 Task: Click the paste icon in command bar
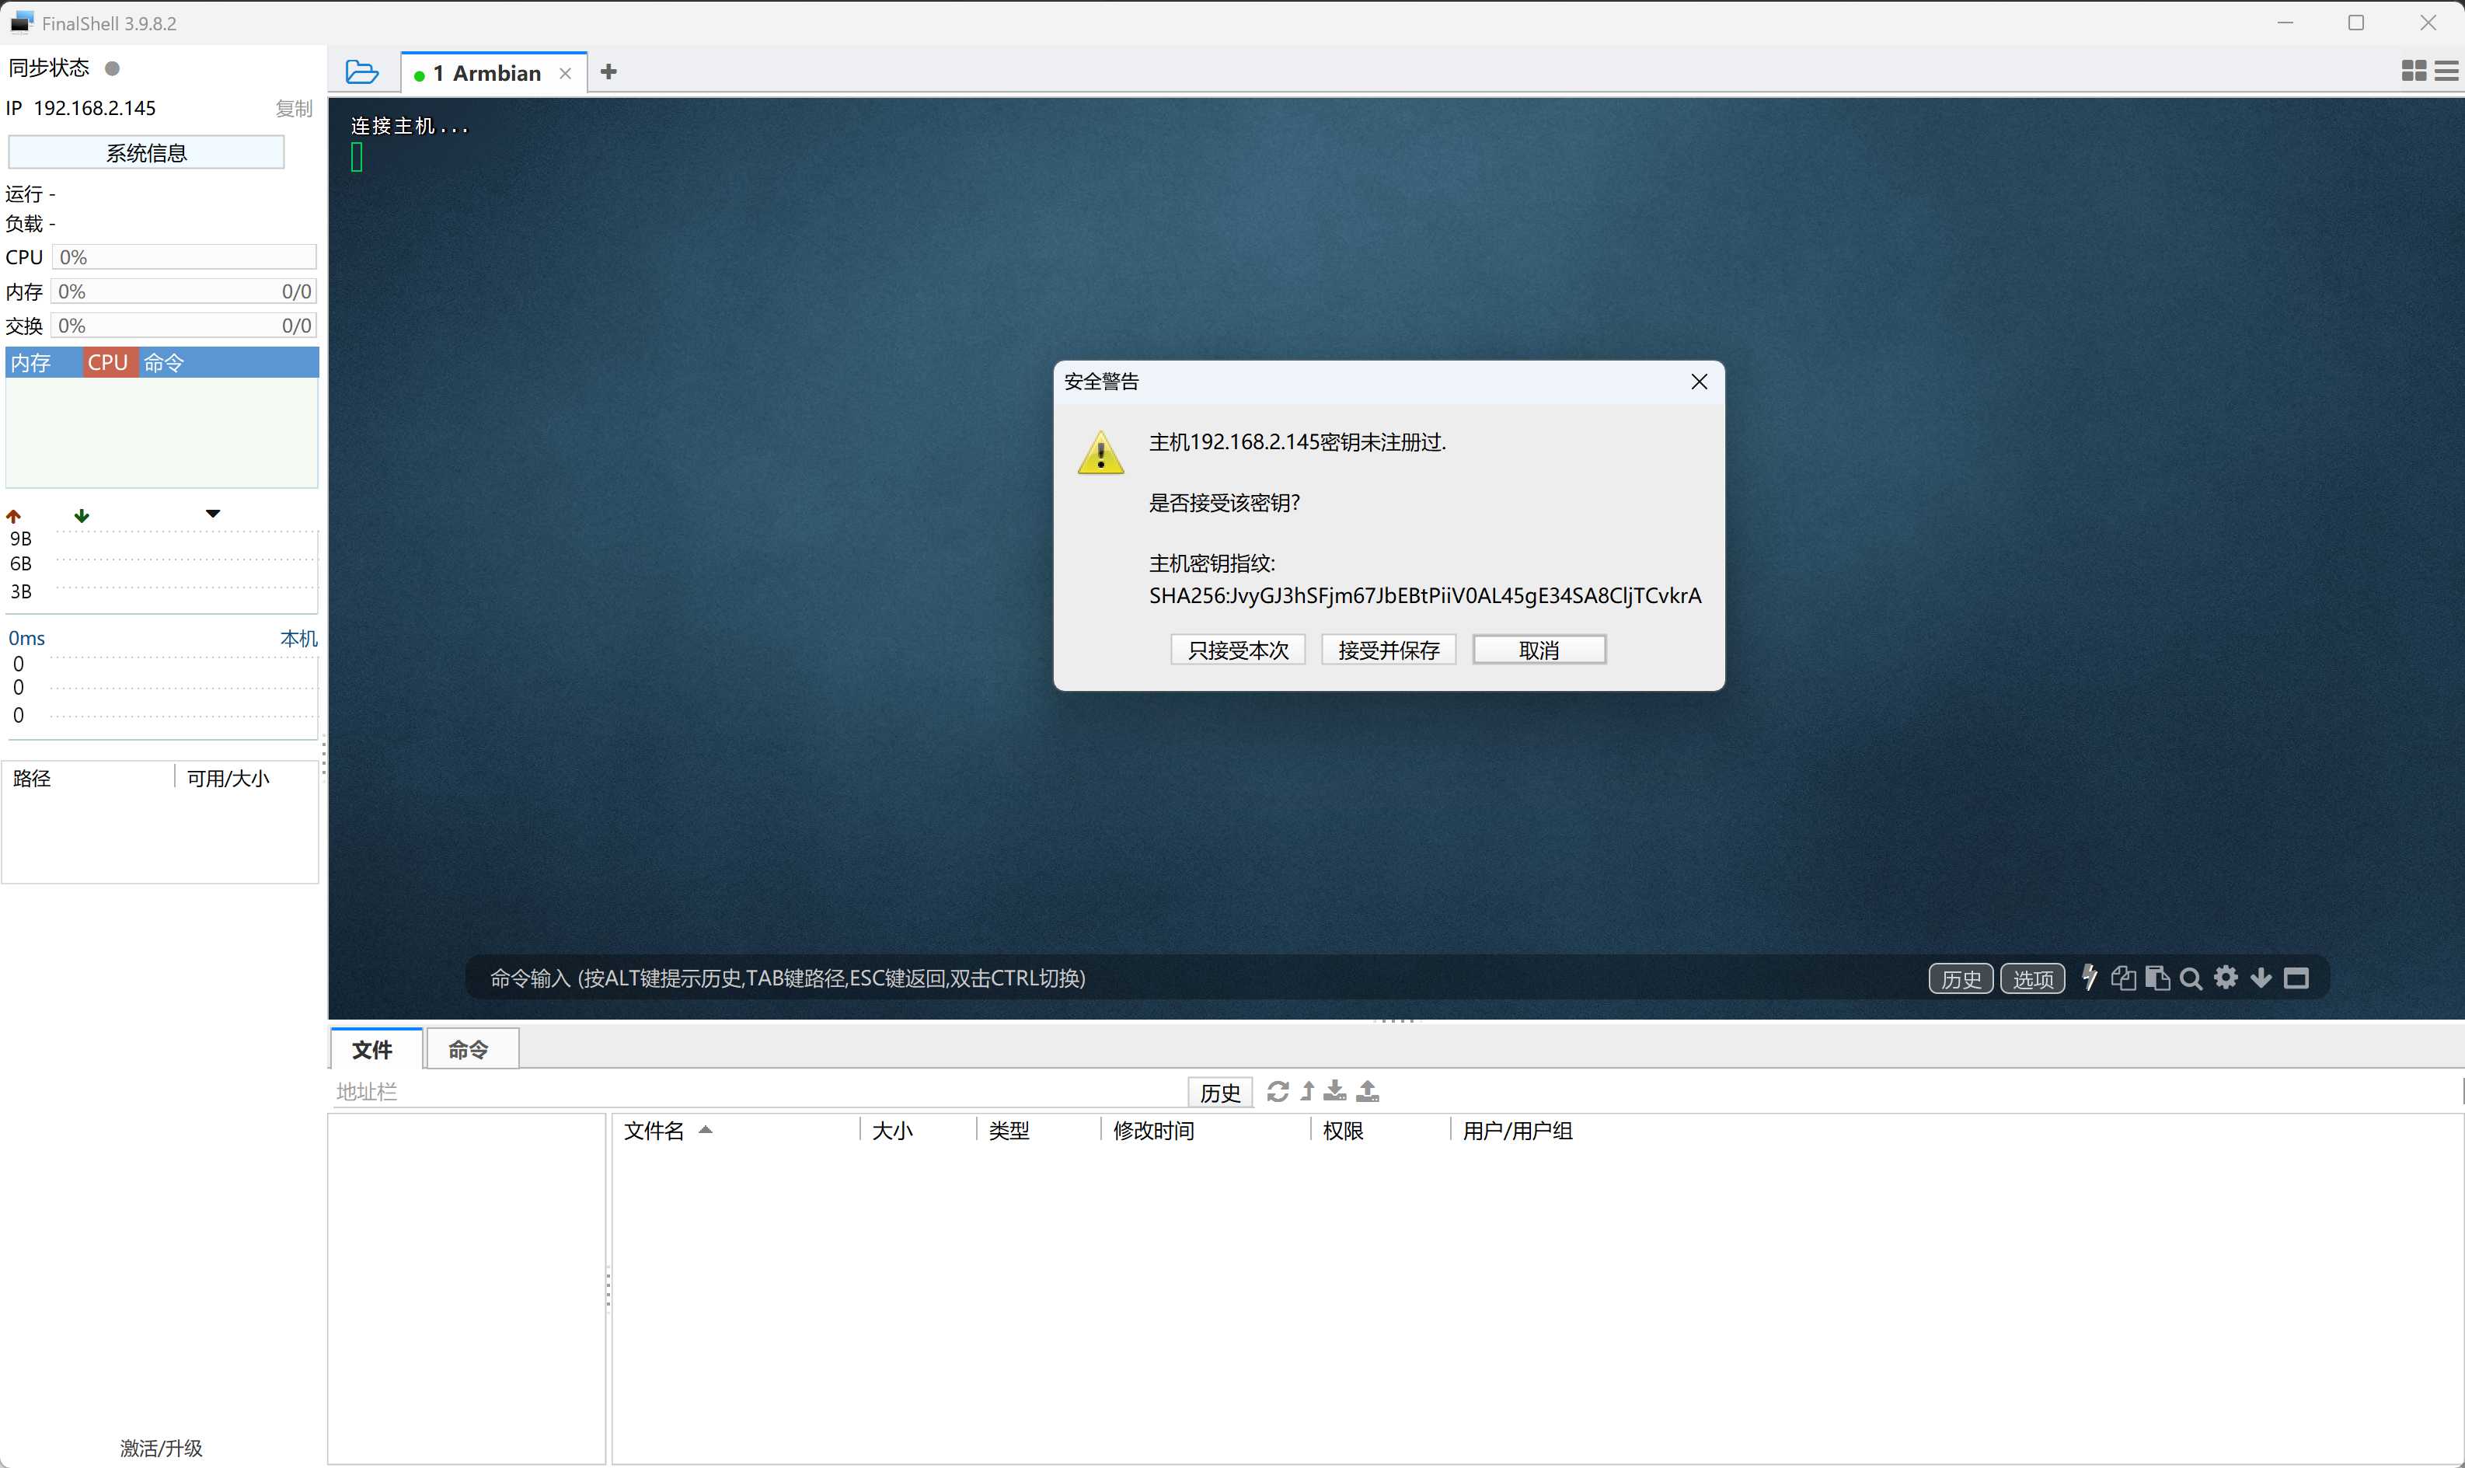click(x=2157, y=978)
